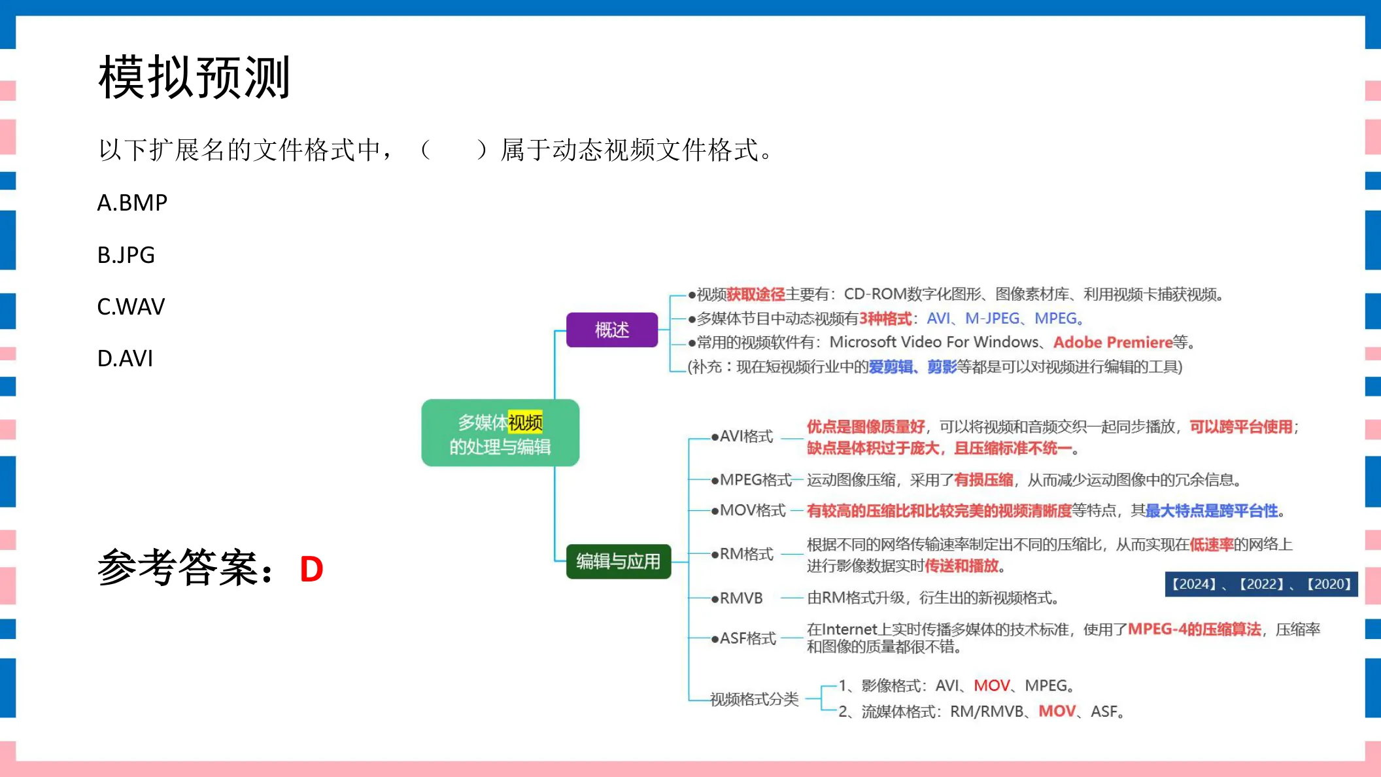Click the red text 3种格式
This screenshot has width=1381, height=777.
tap(885, 319)
